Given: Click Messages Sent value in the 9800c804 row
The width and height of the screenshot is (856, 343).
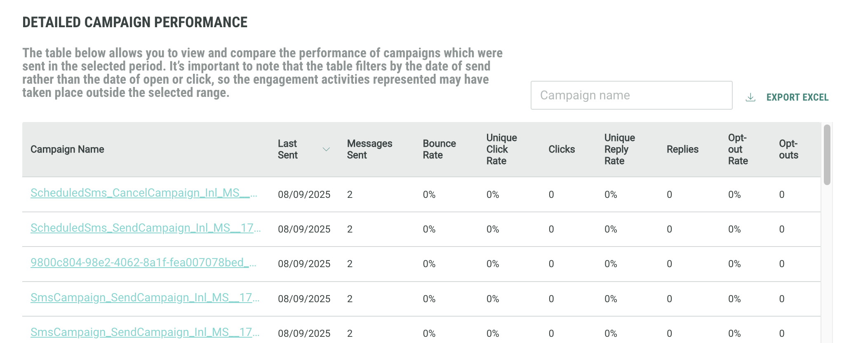Looking at the screenshot, I should point(350,264).
